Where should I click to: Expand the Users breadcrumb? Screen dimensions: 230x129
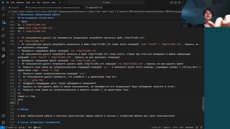[15, 11]
